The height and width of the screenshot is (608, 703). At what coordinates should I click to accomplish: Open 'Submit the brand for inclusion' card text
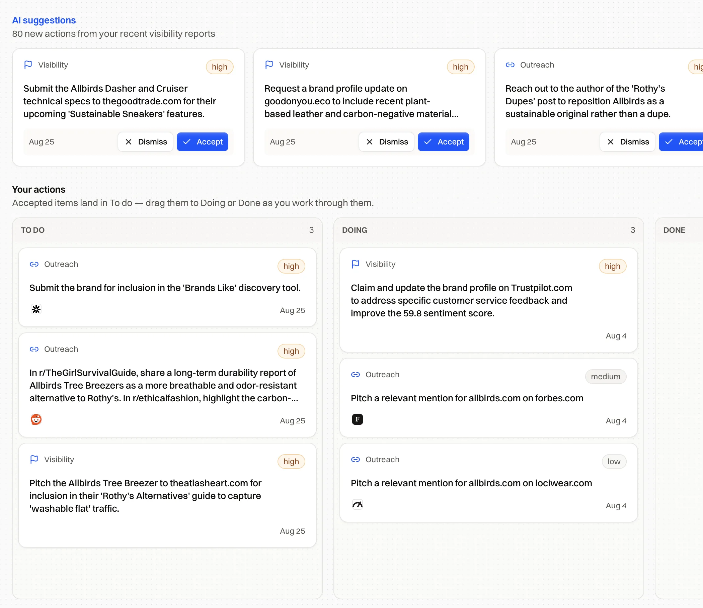(x=165, y=288)
